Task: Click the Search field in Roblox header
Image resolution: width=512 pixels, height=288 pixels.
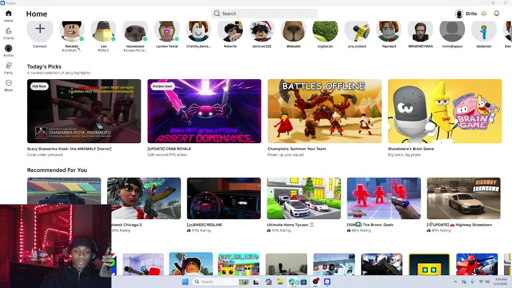Action: pos(264,14)
